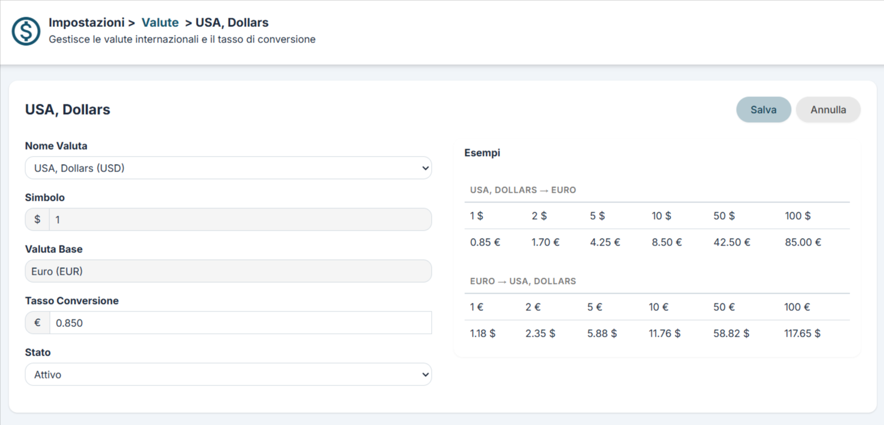Click the 2.35 $ value
Screen dimensions: 884x425
tap(541, 333)
